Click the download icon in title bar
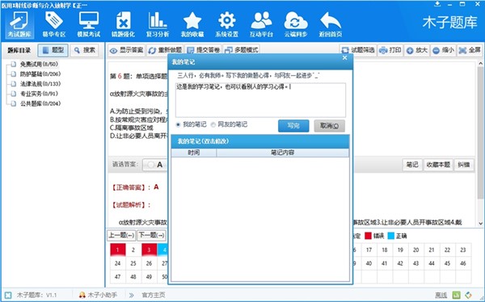Viewport: 485px width, 302px height. point(437,4)
